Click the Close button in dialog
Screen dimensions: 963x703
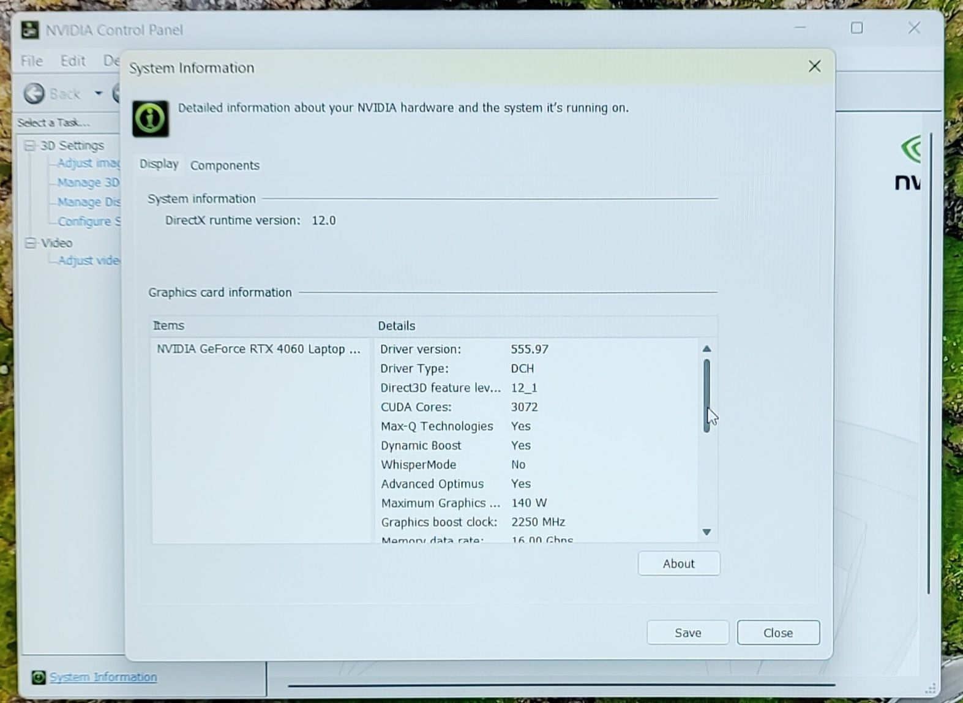(x=778, y=633)
